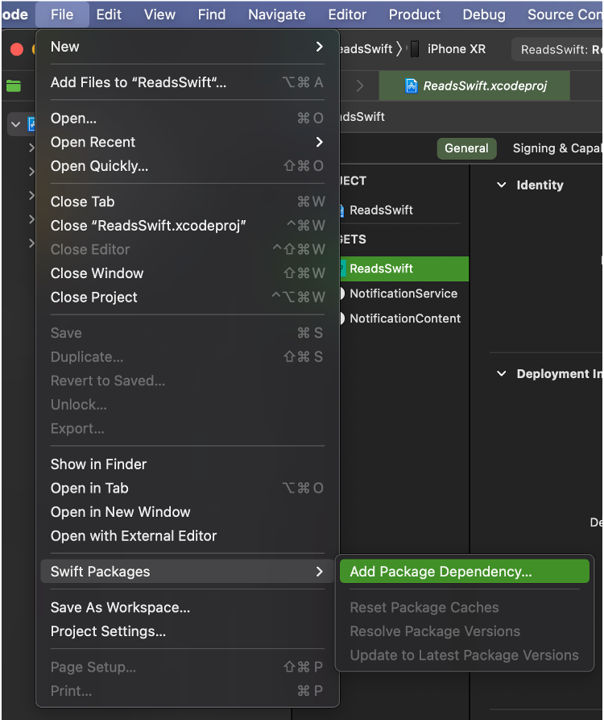Choose Open in Tab

(187, 489)
